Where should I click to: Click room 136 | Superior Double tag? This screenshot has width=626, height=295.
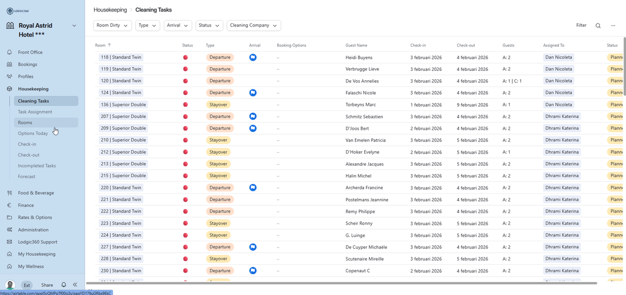coord(124,105)
